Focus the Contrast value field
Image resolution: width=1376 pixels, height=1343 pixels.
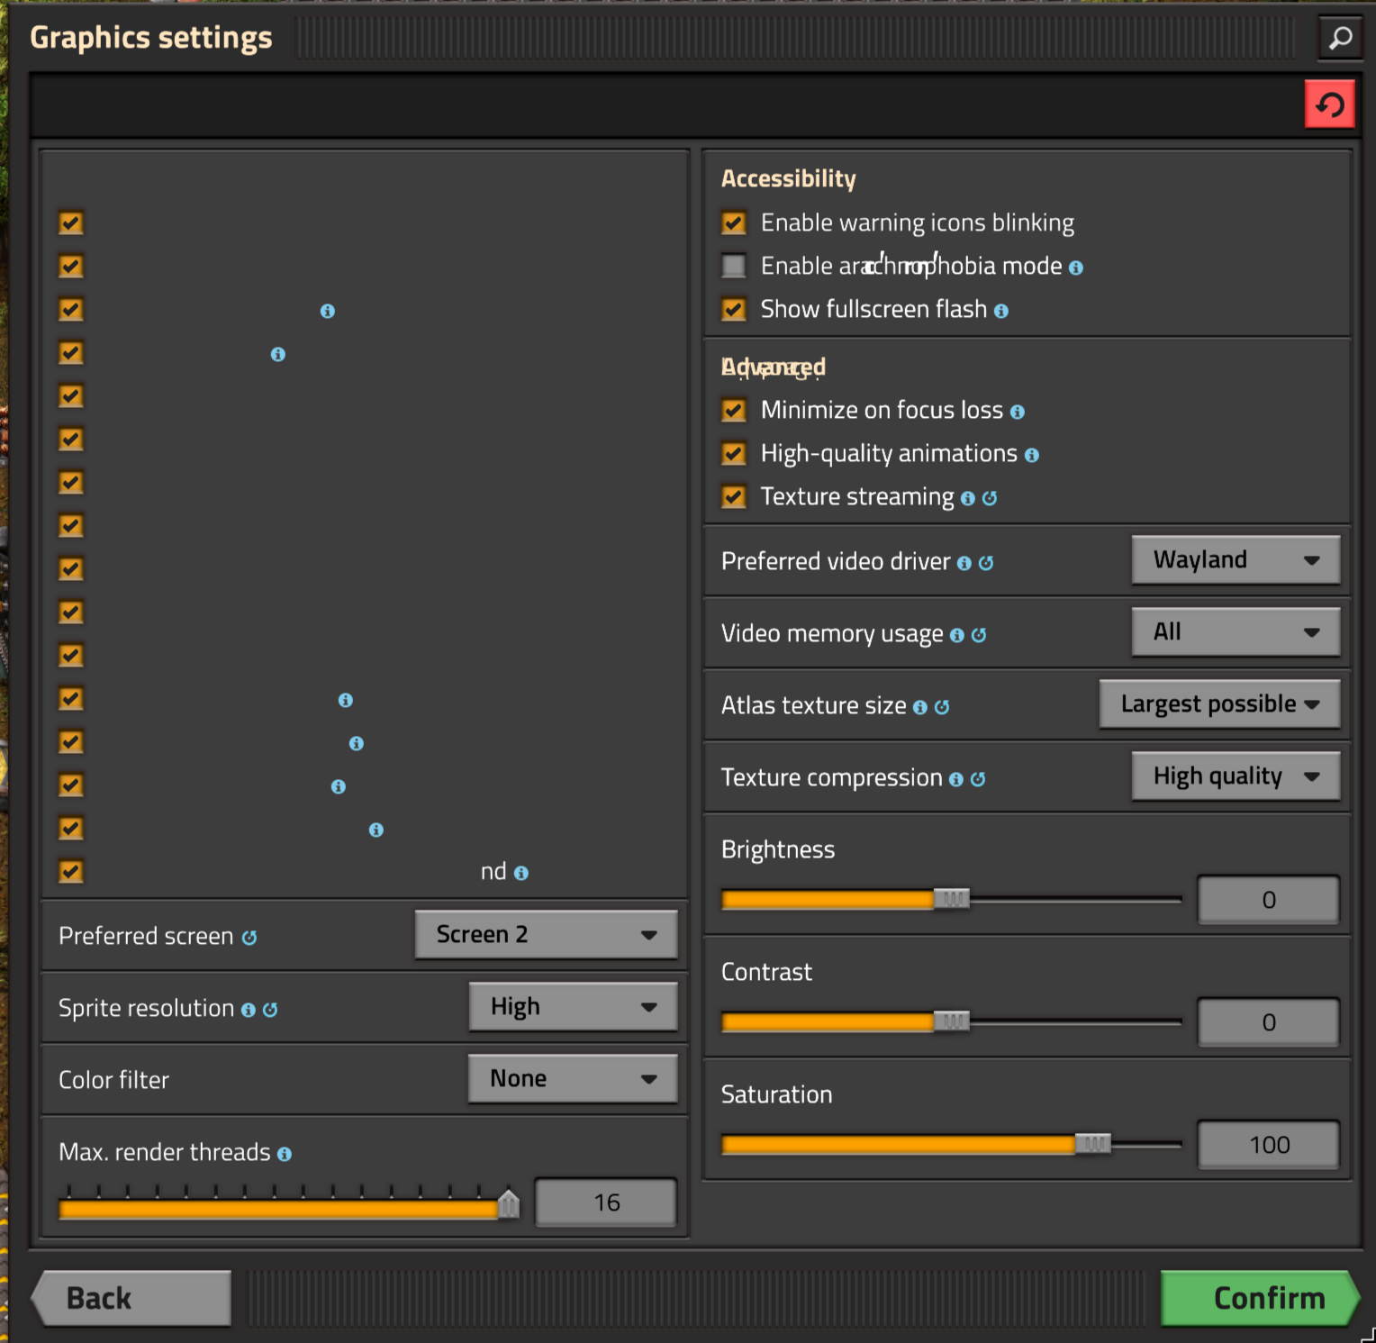(1268, 1022)
